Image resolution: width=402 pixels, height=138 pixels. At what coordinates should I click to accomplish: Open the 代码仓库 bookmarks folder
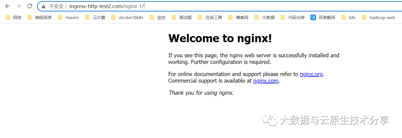[293, 17]
